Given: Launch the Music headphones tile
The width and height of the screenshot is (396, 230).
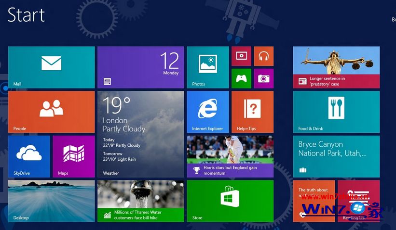Looking at the screenshot, I should point(264,56).
